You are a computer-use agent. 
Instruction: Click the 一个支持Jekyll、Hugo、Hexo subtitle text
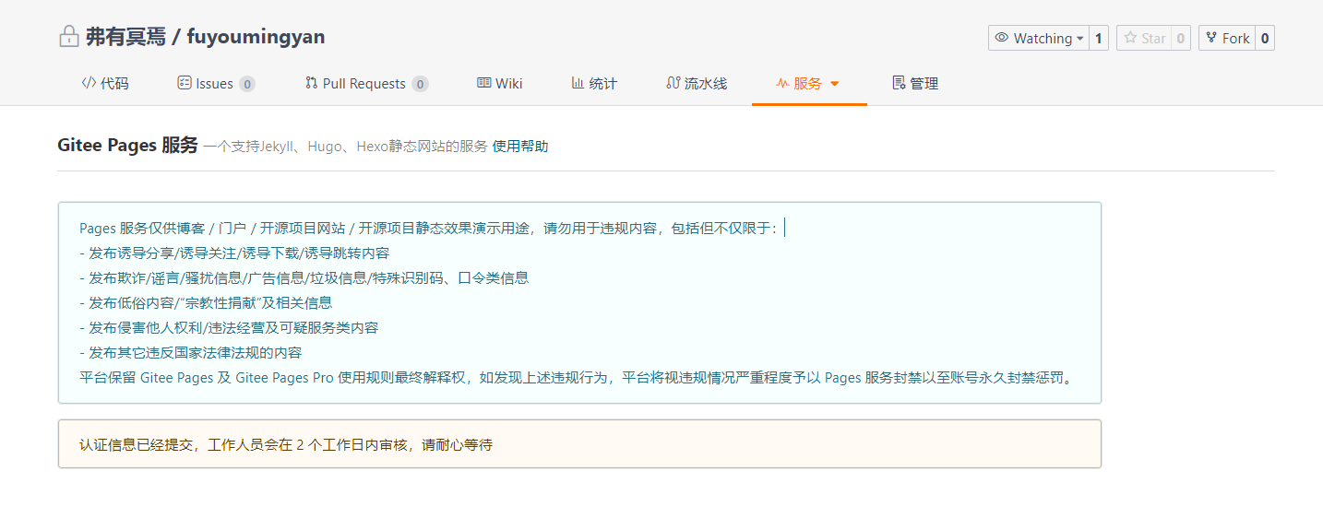tap(345, 146)
